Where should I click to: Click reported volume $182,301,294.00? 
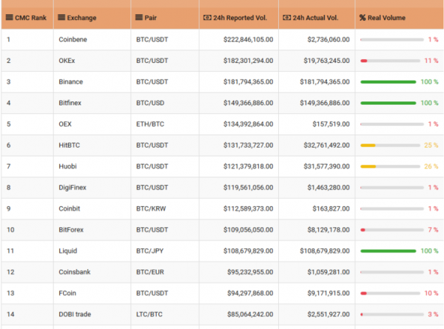(x=249, y=61)
